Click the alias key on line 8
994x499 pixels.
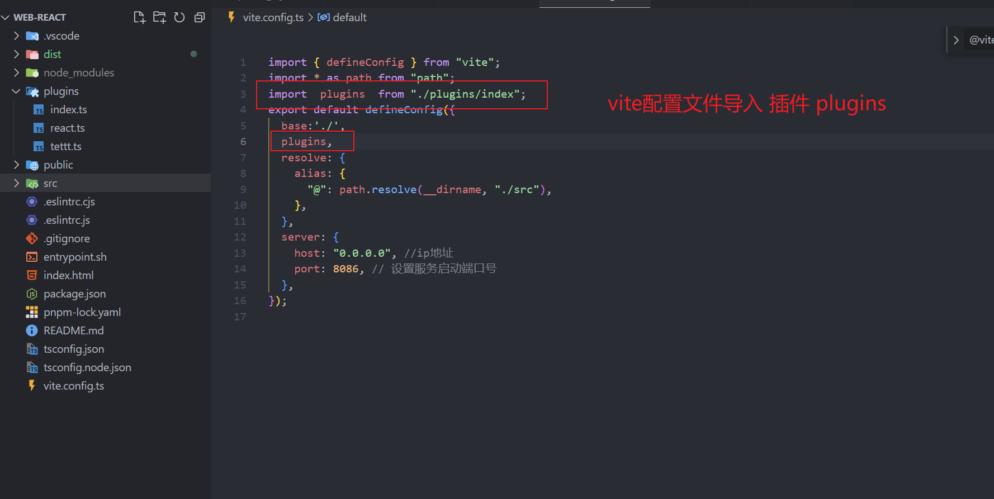[310, 174]
